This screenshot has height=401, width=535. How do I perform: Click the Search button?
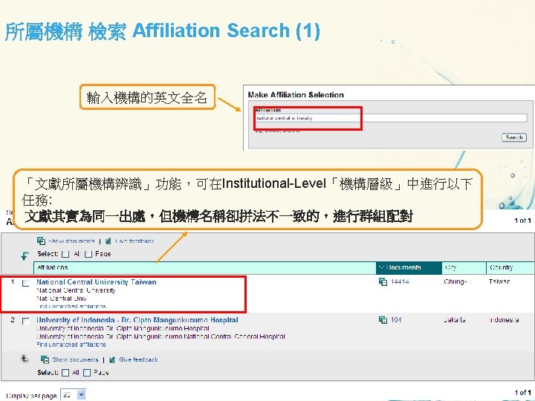click(x=514, y=137)
